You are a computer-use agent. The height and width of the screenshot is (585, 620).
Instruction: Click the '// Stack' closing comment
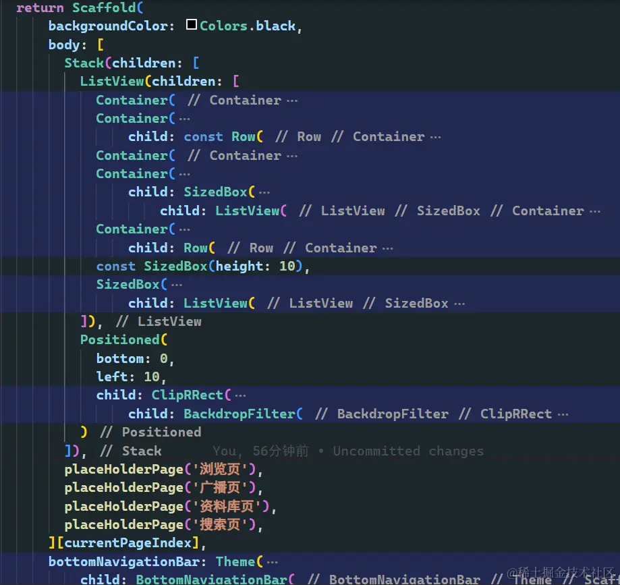(131, 451)
